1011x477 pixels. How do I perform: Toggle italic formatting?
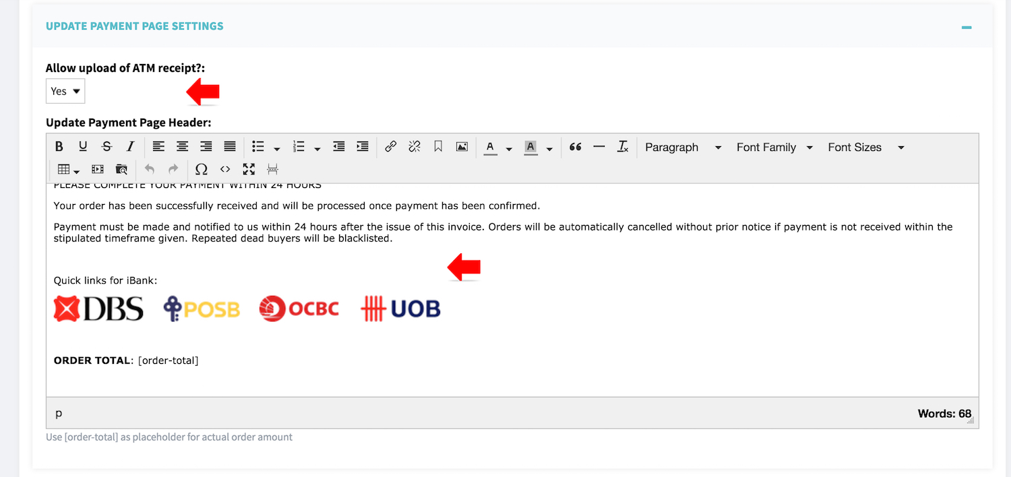[131, 147]
